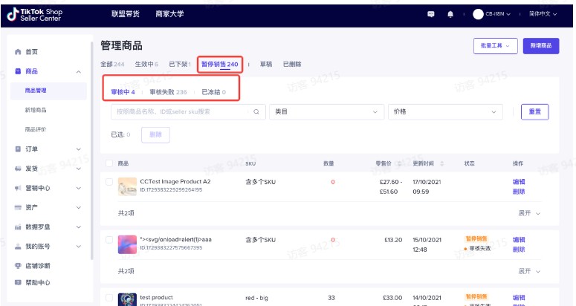
Task: Click the 首页 home icon in sidebar
Action: point(18,52)
